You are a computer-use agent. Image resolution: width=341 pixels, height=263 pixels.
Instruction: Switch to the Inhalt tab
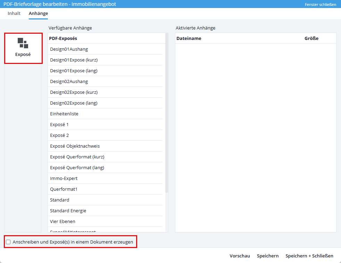pyautogui.click(x=14, y=13)
